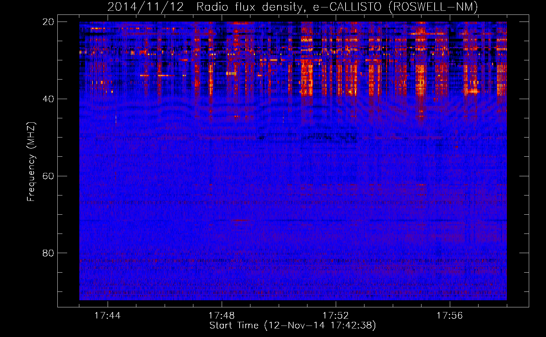Image resolution: width=546 pixels, height=337 pixels.
Task: Click the 17:48 time tick label
Action: coord(221,316)
